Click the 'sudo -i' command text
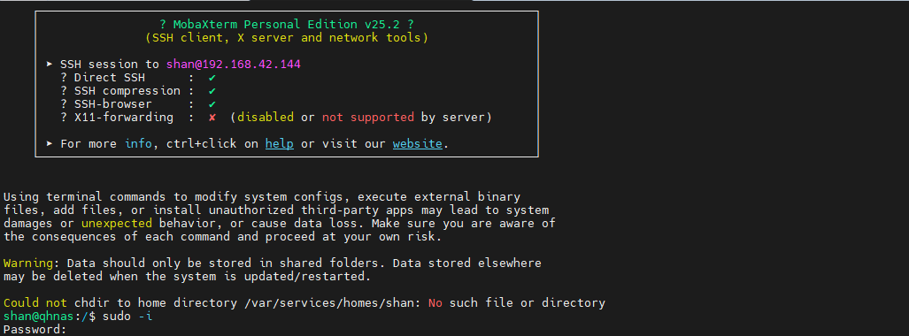The width and height of the screenshot is (909, 336). pos(127,317)
